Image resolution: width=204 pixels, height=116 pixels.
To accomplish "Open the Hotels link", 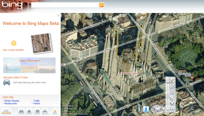I will 37,103.
